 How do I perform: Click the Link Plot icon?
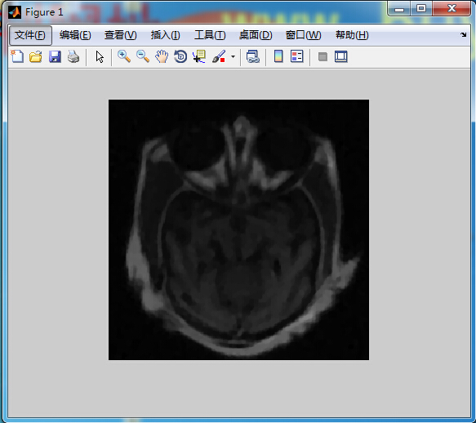[x=253, y=56]
